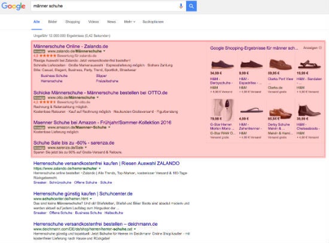View Clarks Port View 59,95 € shoe image
The height and width of the screenshot is (243, 329).
tap(281, 64)
